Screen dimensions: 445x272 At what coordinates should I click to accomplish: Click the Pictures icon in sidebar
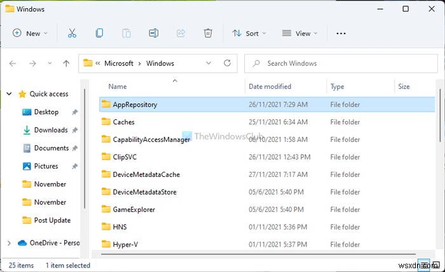click(x=27, y=166)
